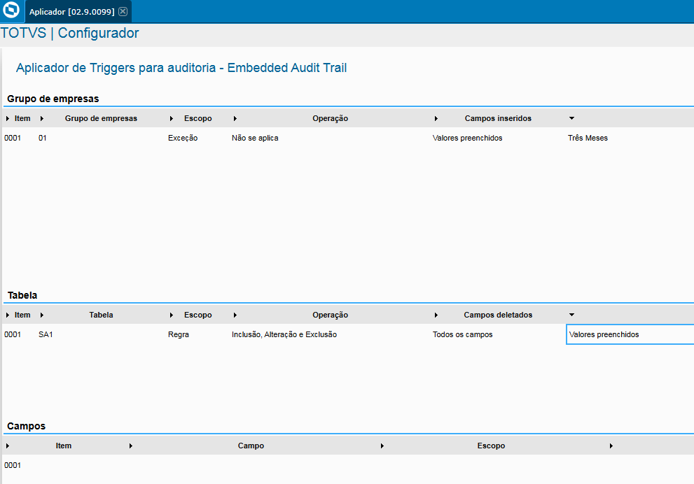Click Operação header in Tabela grid

[x=330, y=315]
